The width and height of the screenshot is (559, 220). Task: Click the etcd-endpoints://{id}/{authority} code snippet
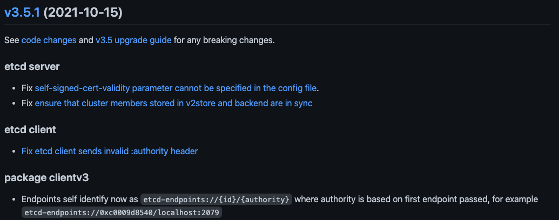pyautogui.click(x=217, y=200)
